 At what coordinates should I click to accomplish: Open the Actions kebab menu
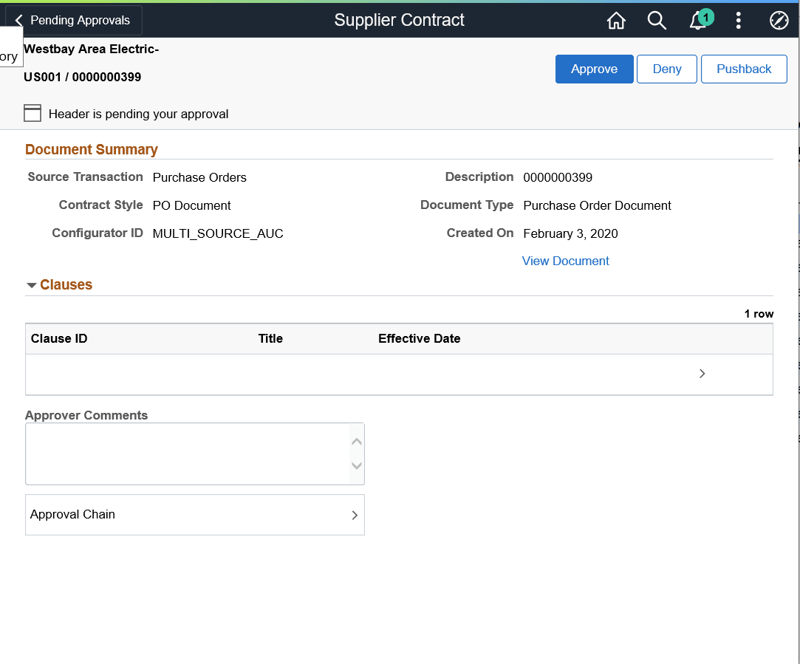pyautogui.click(x=738, y=21)
